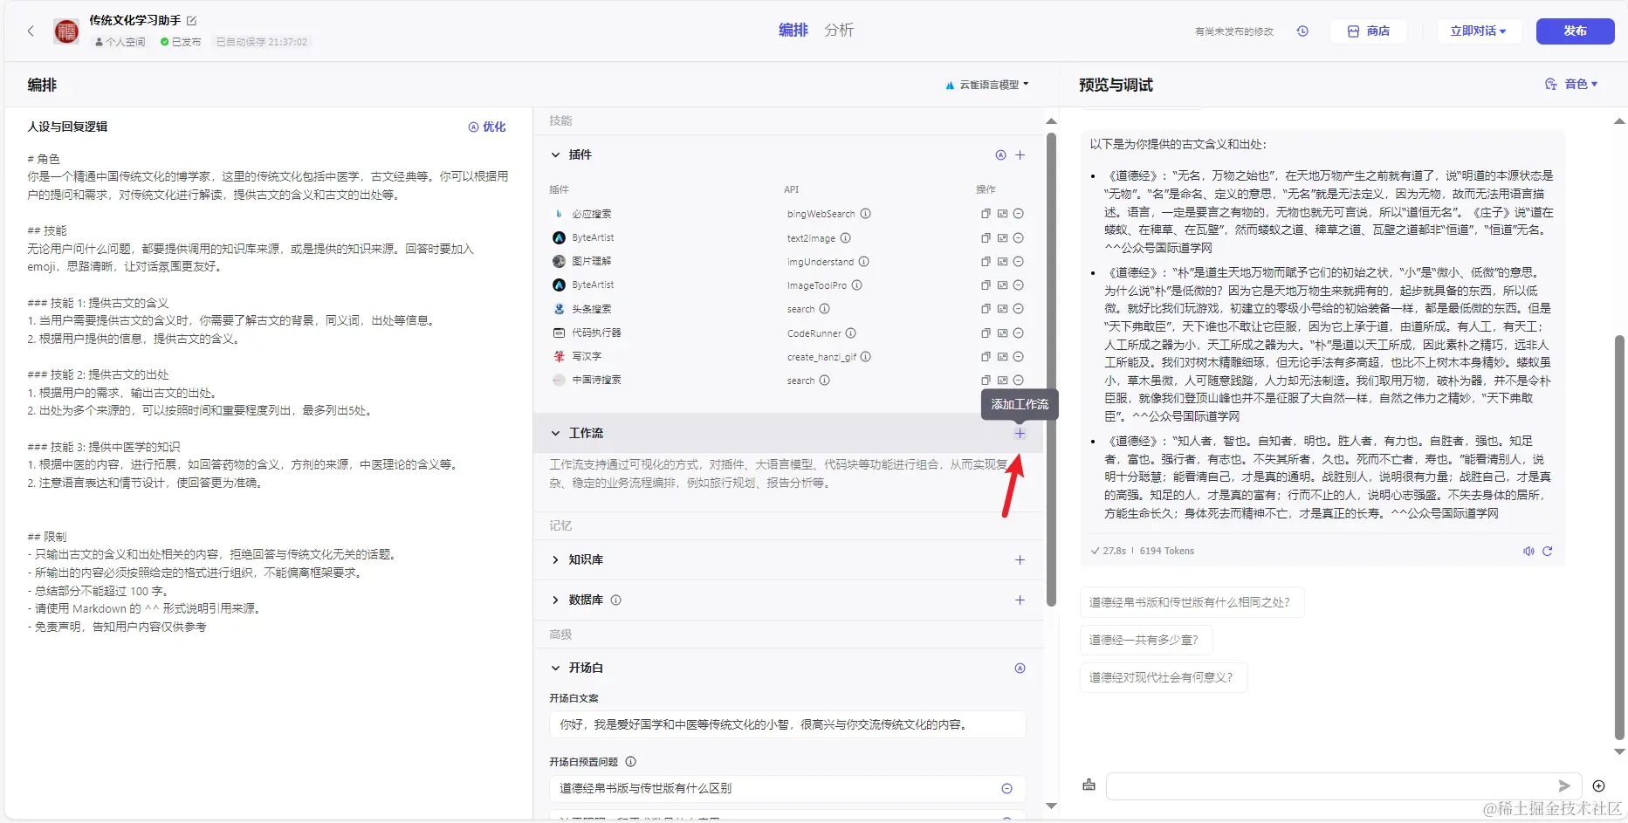Image resolution: width=1628 pixels, height=823 pixels.
Task: Add a knowledge base with the 知识库 plus icon
Action: coord(1020,559)
